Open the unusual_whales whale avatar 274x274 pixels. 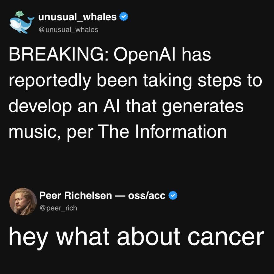[x=22, y=22]
